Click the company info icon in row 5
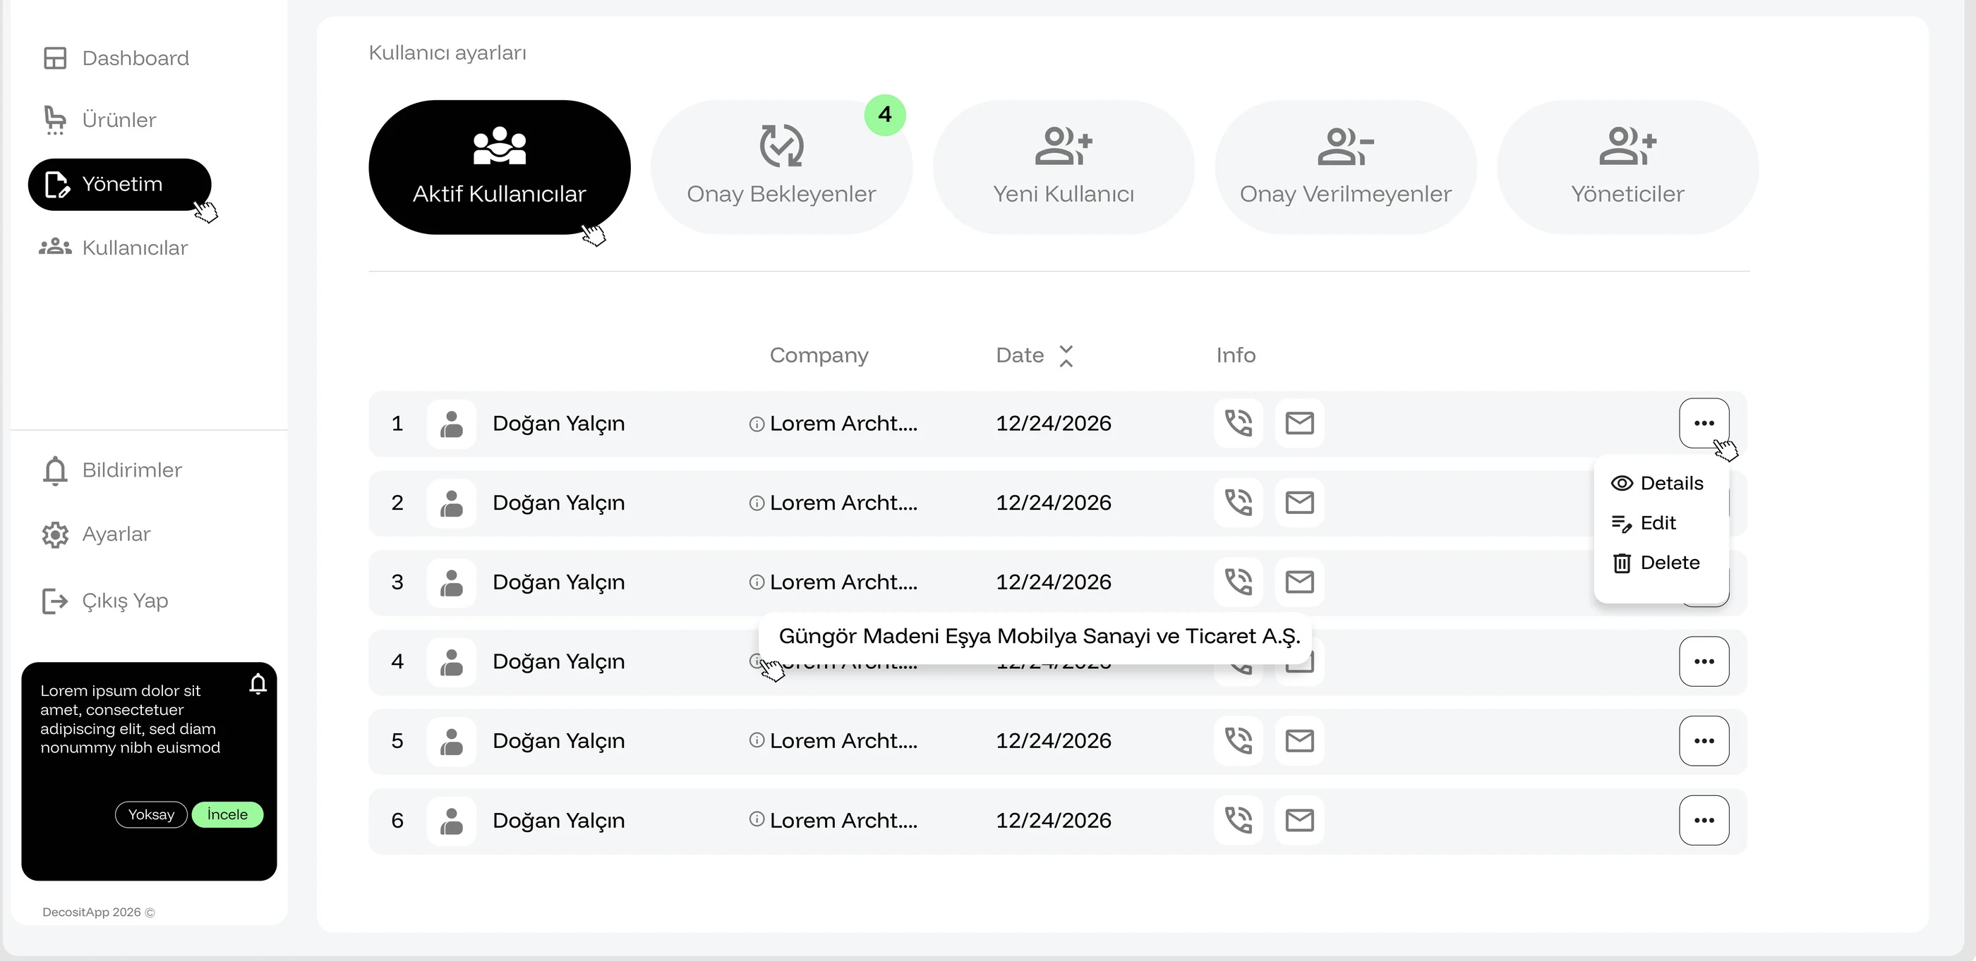Viewport: 1976px width, 961px height. [757, 740]
